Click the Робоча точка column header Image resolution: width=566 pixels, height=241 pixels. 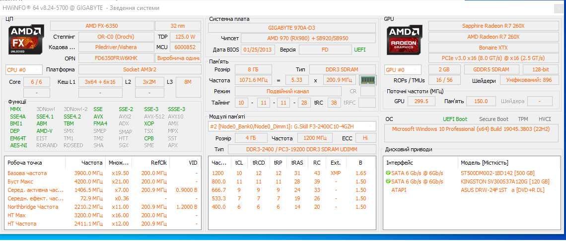[35, 163]
